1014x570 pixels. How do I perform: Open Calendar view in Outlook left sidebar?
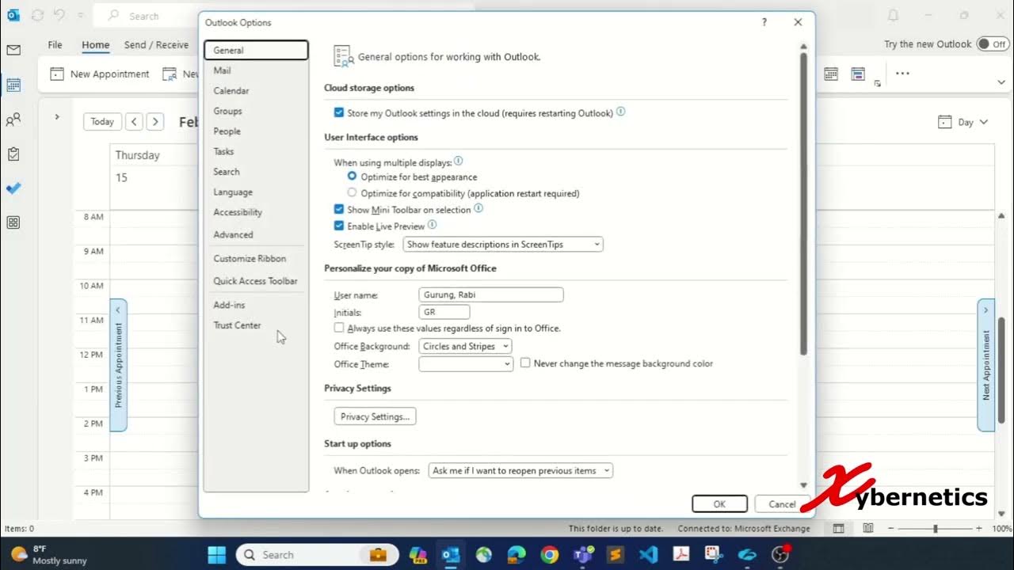tap(13, 85)
